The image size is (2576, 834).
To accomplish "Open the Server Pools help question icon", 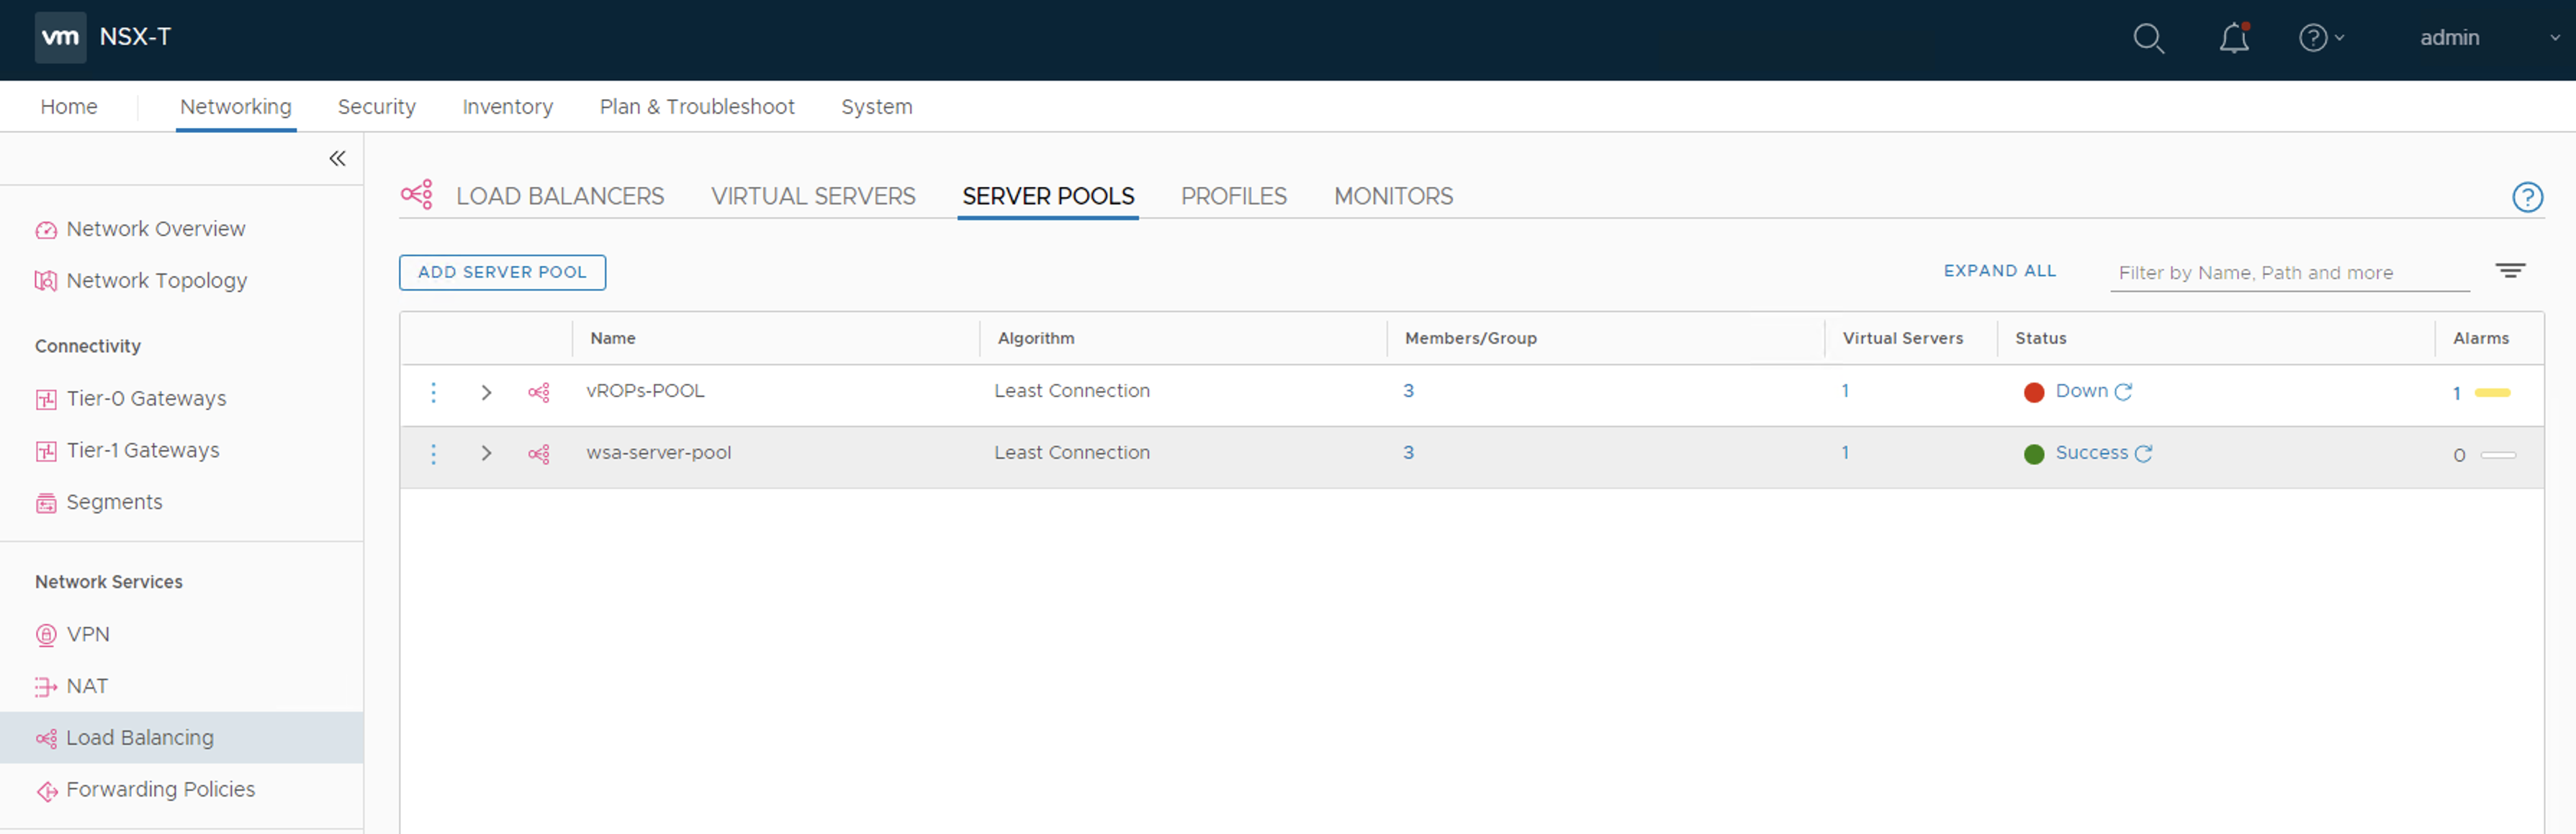I will click(2527, 197).
